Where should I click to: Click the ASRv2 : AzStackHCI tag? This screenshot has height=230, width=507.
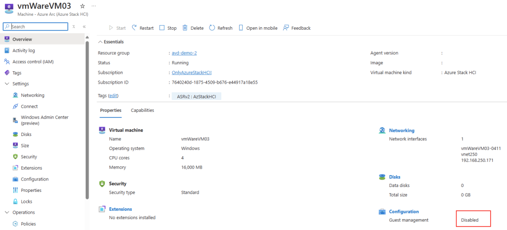pos(197,96)
